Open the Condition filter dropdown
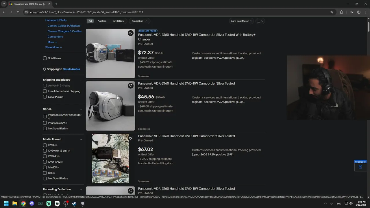The width and height of the screenshot is (370, 208). pos(139,21)
